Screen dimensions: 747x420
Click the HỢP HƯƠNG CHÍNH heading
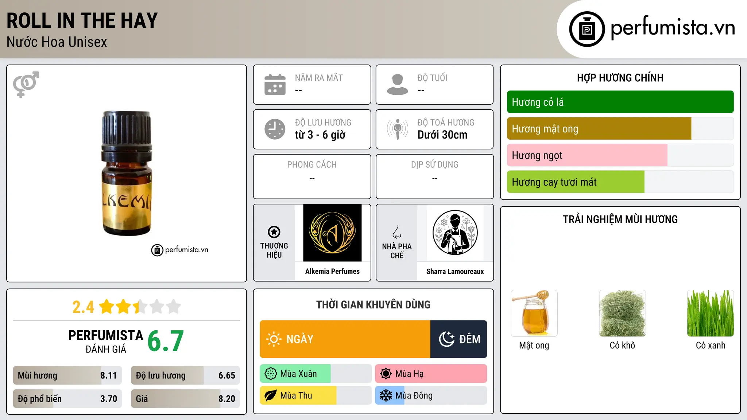coord(620,78)
